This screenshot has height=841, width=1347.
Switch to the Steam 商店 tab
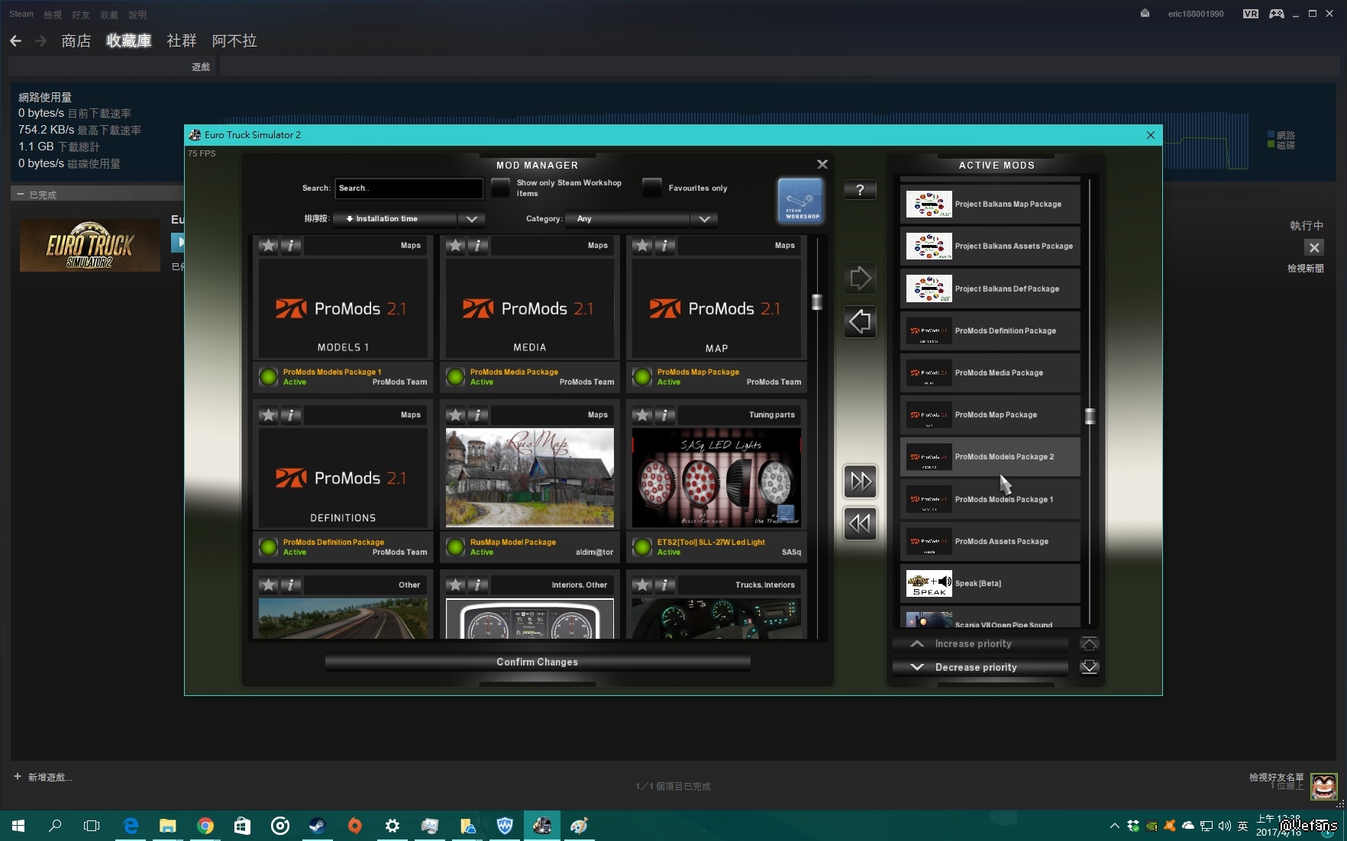pyautogui.click(x=76, y=40)
